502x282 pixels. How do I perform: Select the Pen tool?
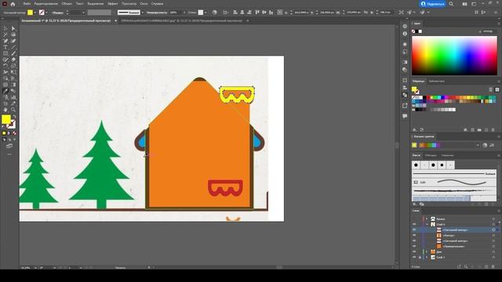pos(5,41)
